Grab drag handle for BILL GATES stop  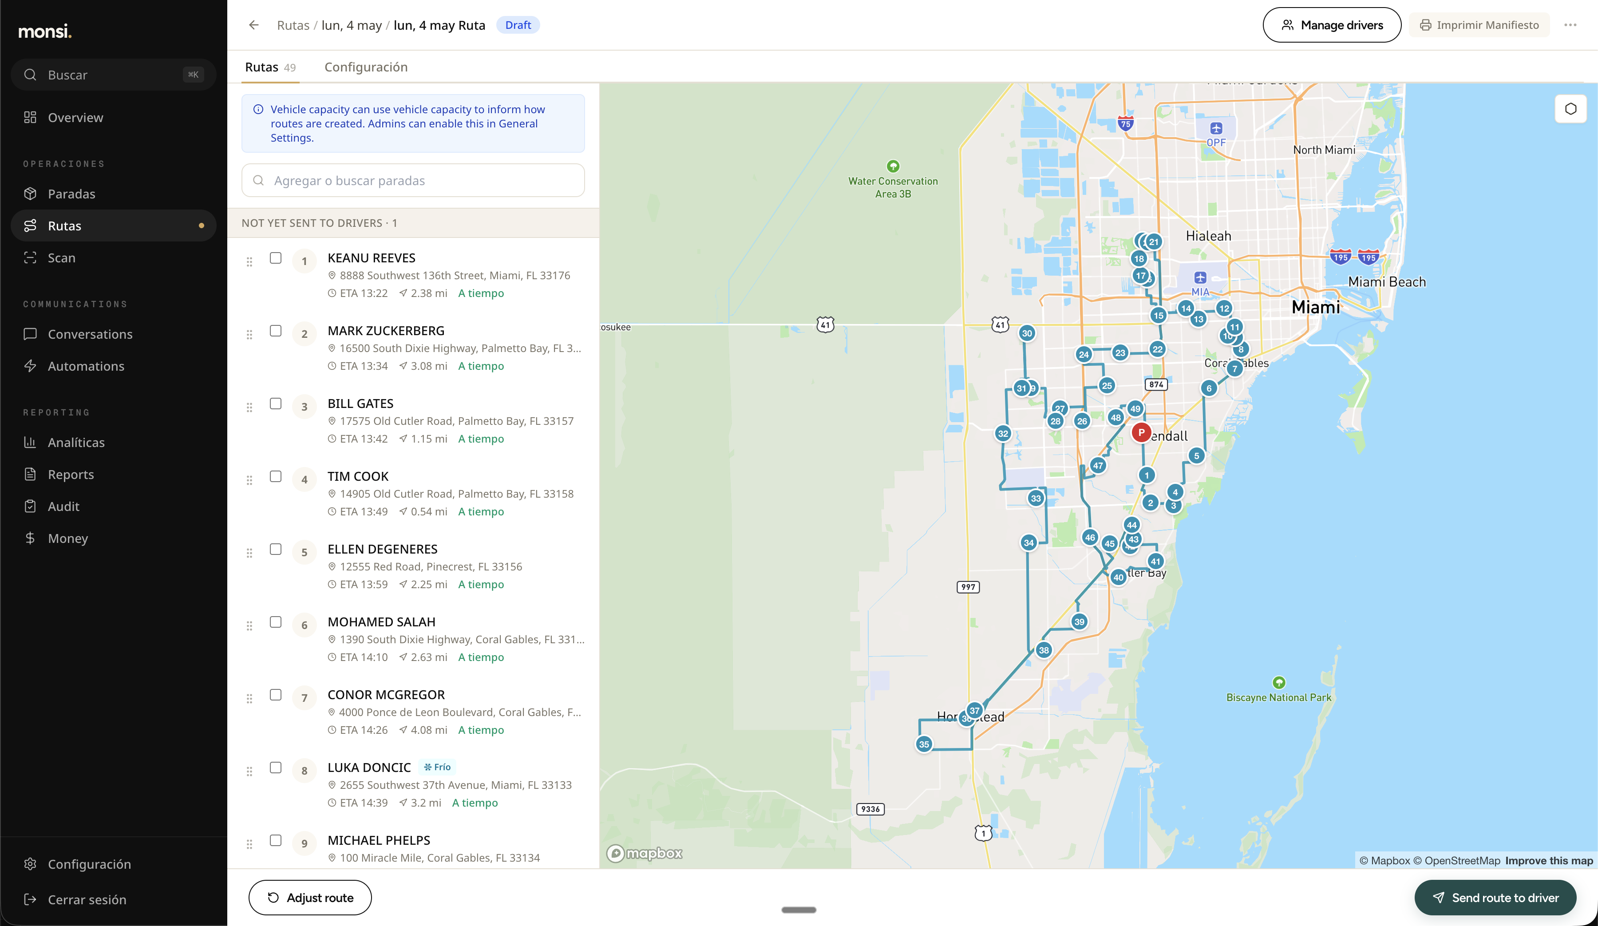click(x=249, y=407)
